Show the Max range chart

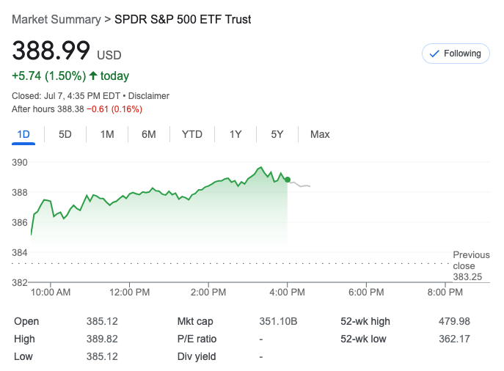tap(320, 134)
